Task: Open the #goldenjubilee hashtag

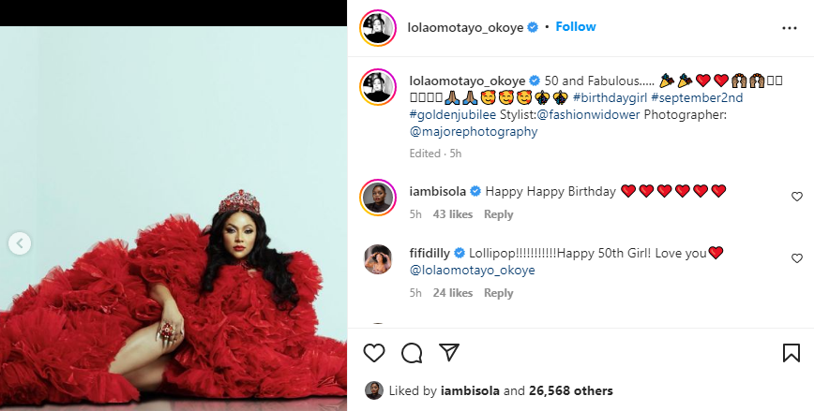Action: [x=453, y=114]
